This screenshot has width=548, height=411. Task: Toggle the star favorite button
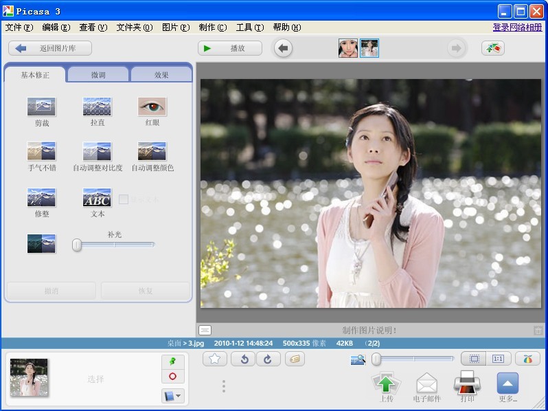tap(215, 359)
